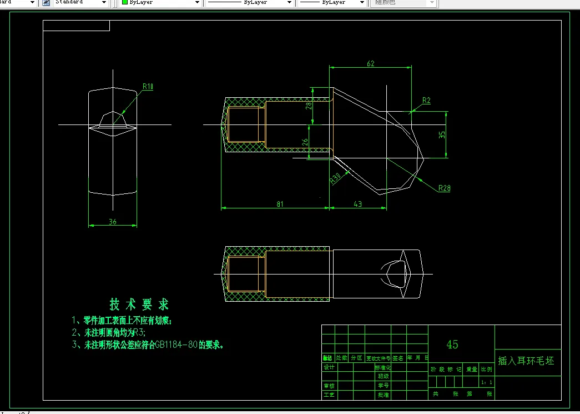Screen dimensions: 580x414
Task: Select the 62 dimension text
Action: click(x=371, y=63)
